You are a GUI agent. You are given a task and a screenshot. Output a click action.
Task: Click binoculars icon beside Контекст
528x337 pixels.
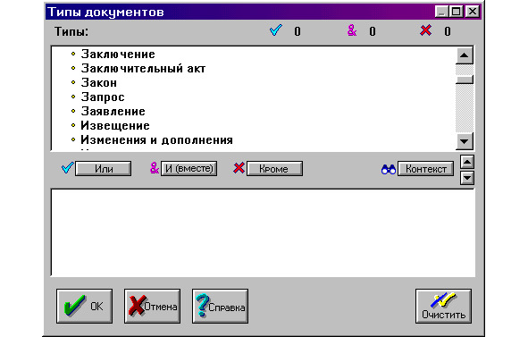coord(389,169)
